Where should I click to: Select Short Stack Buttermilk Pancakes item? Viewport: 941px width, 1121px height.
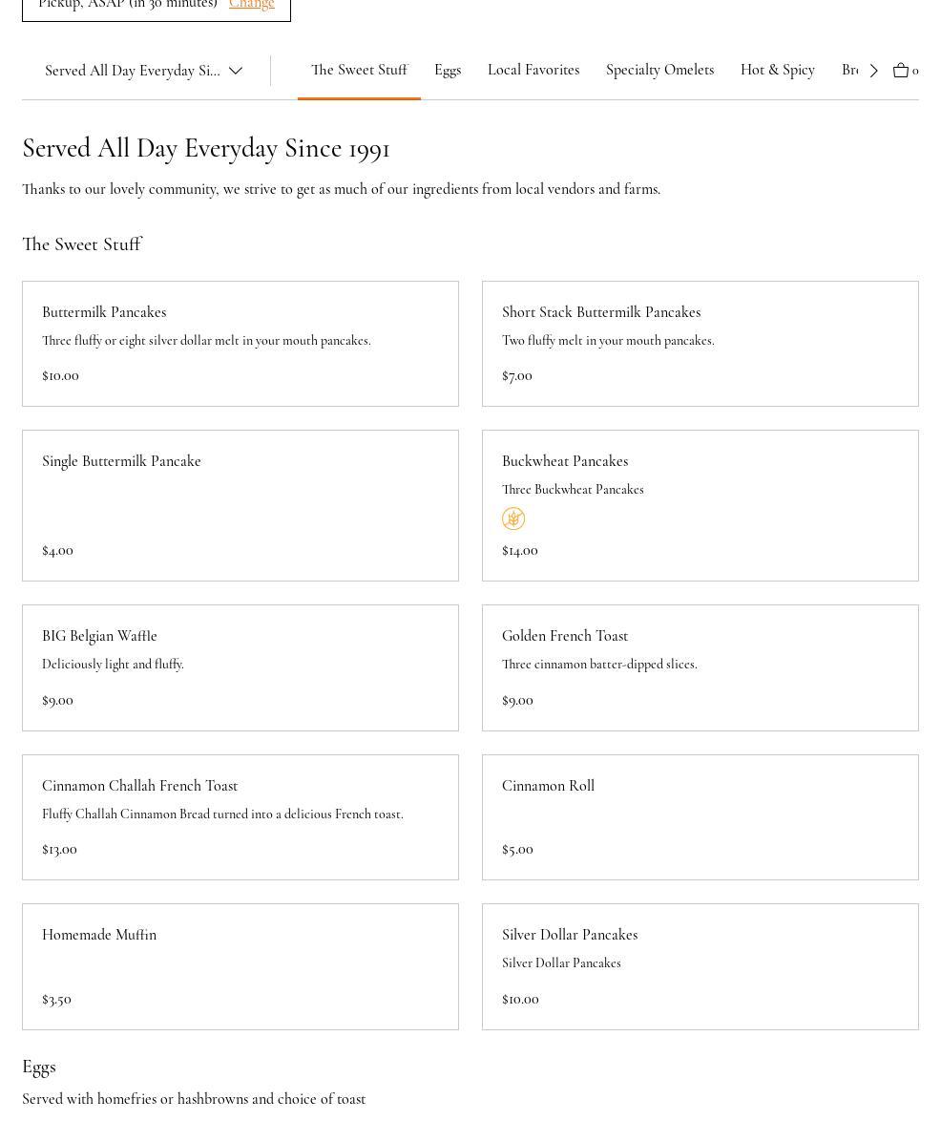(x=700, y=344)
